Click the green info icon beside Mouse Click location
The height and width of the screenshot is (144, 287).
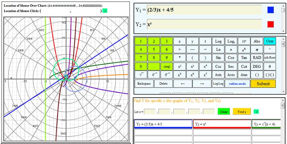point(105,11)
